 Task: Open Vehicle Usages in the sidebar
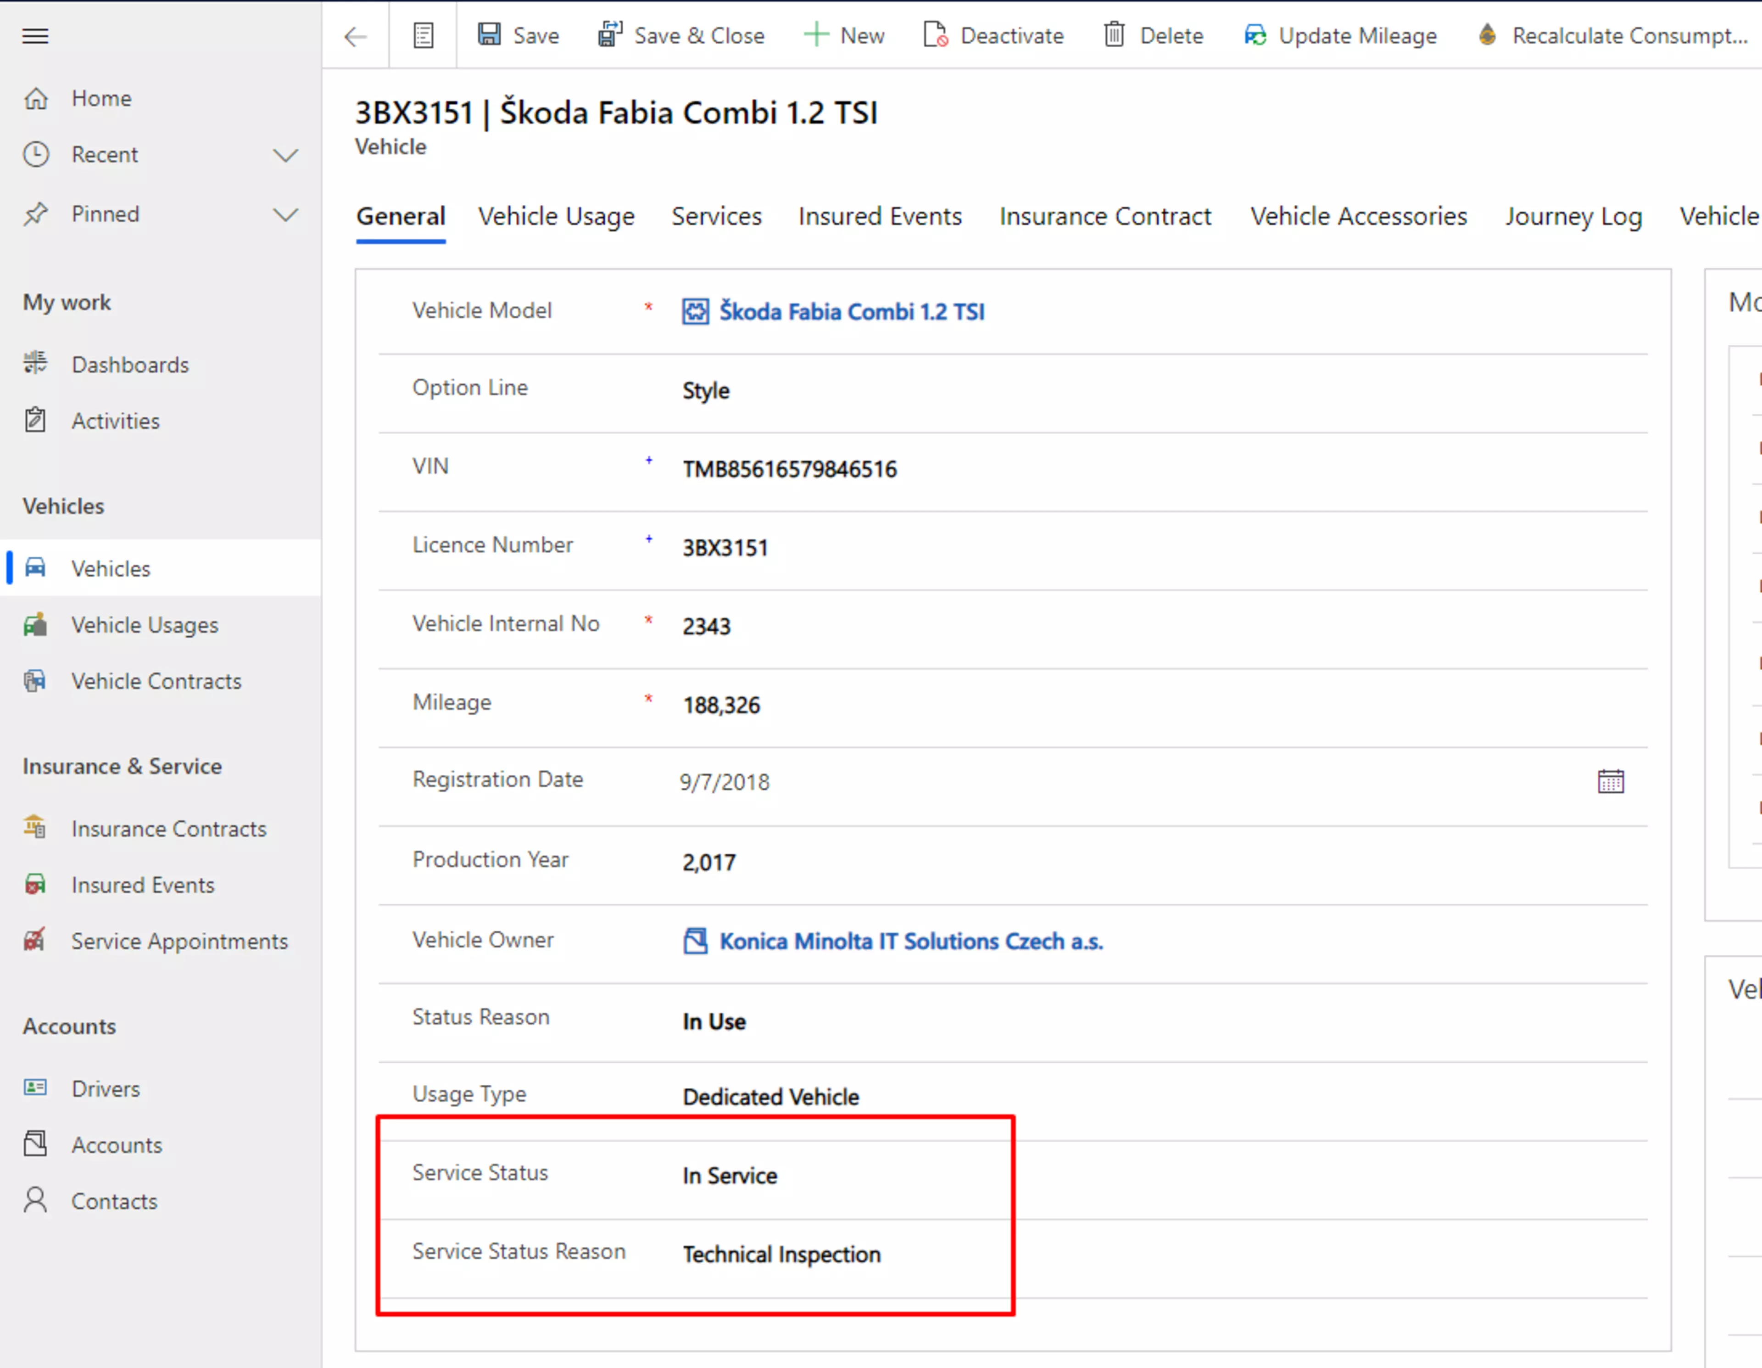point(161,625)
